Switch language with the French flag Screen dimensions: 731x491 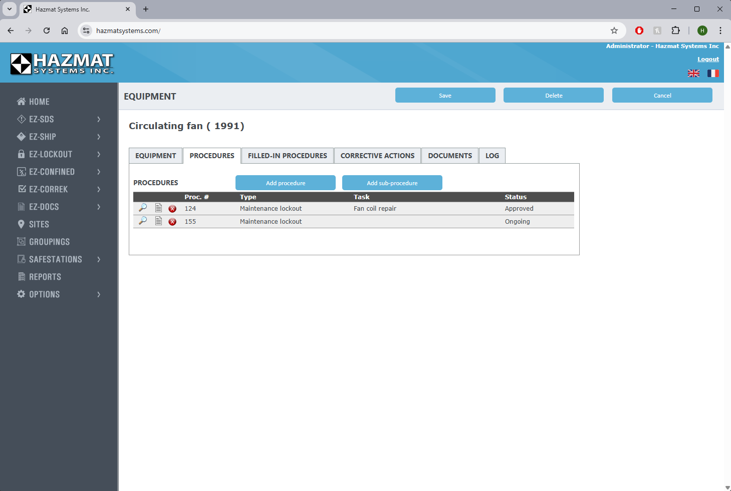[x=713, y=74]
